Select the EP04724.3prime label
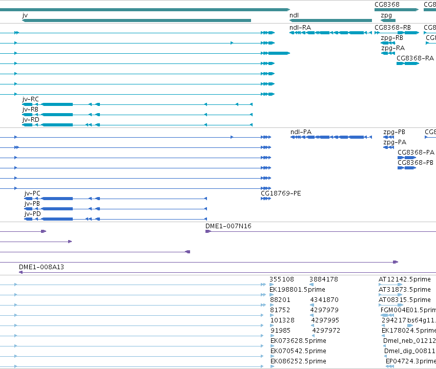 (411, 361)
